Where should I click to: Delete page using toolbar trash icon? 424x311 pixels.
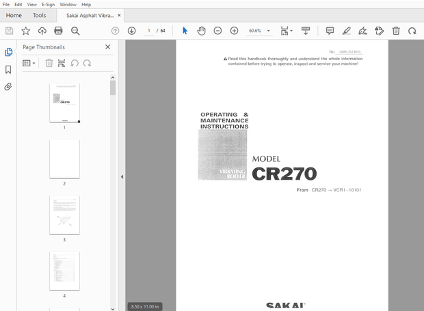396,31
